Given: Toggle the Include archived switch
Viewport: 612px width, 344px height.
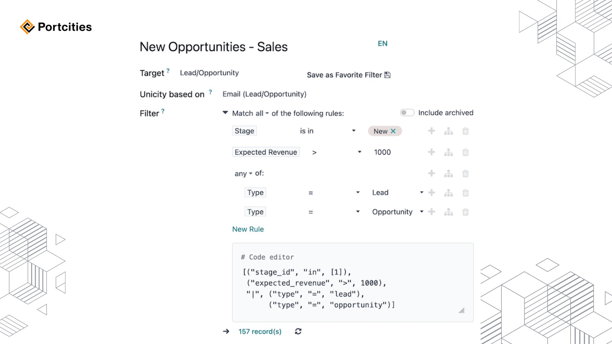Looking at the screenshot, I should (x=406, y=112).
